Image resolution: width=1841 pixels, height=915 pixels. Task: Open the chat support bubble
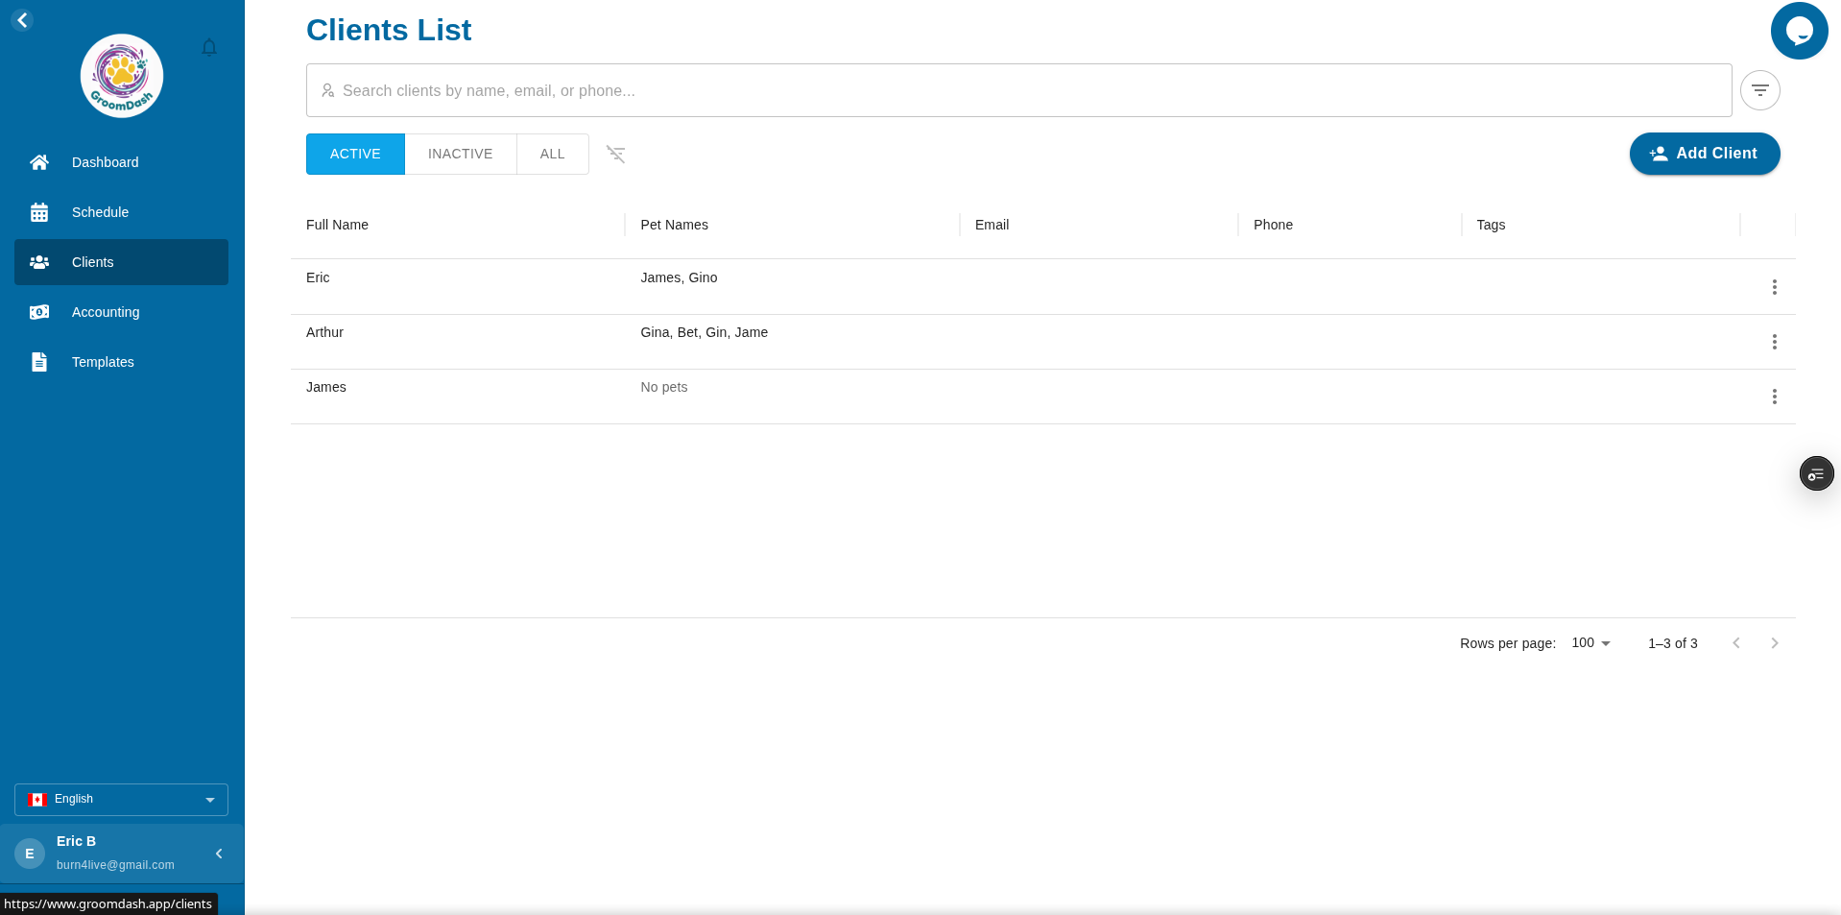click(1799, 31)
